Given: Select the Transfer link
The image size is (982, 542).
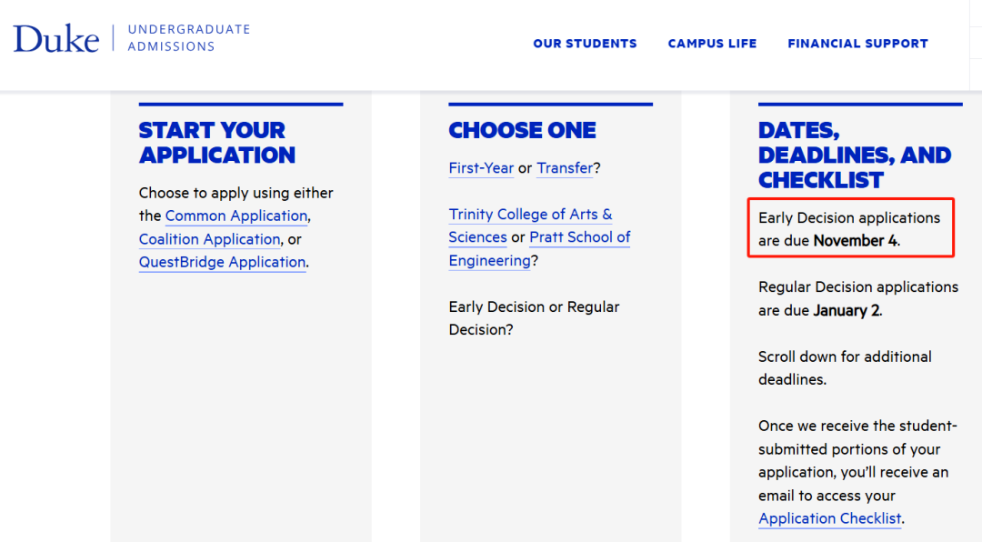Looking at the screenshot, I should click(x=565, y=168).
